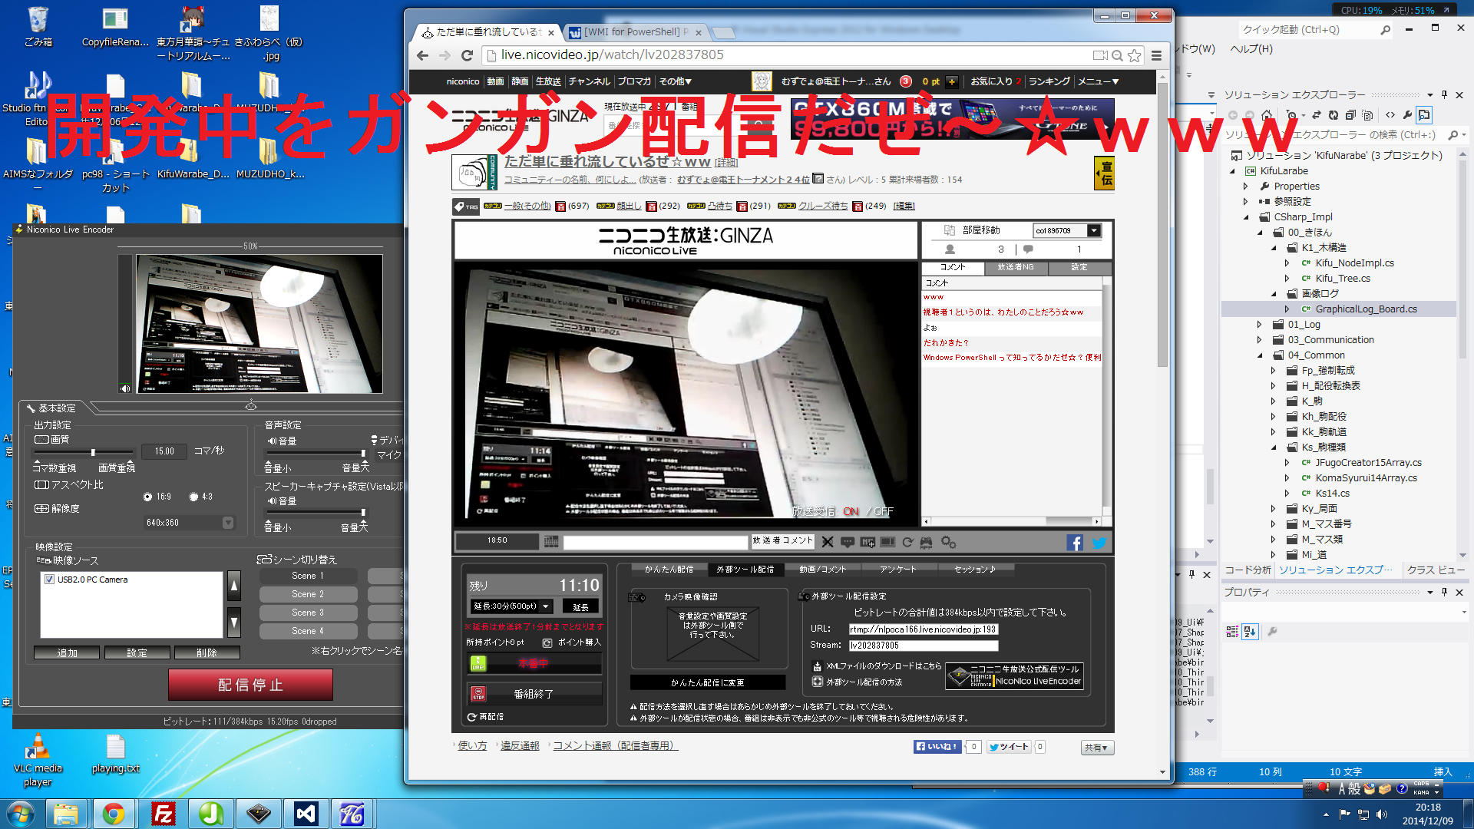Open the 違反通報 link below the player
1474x829 pixels.
[520, 746]
